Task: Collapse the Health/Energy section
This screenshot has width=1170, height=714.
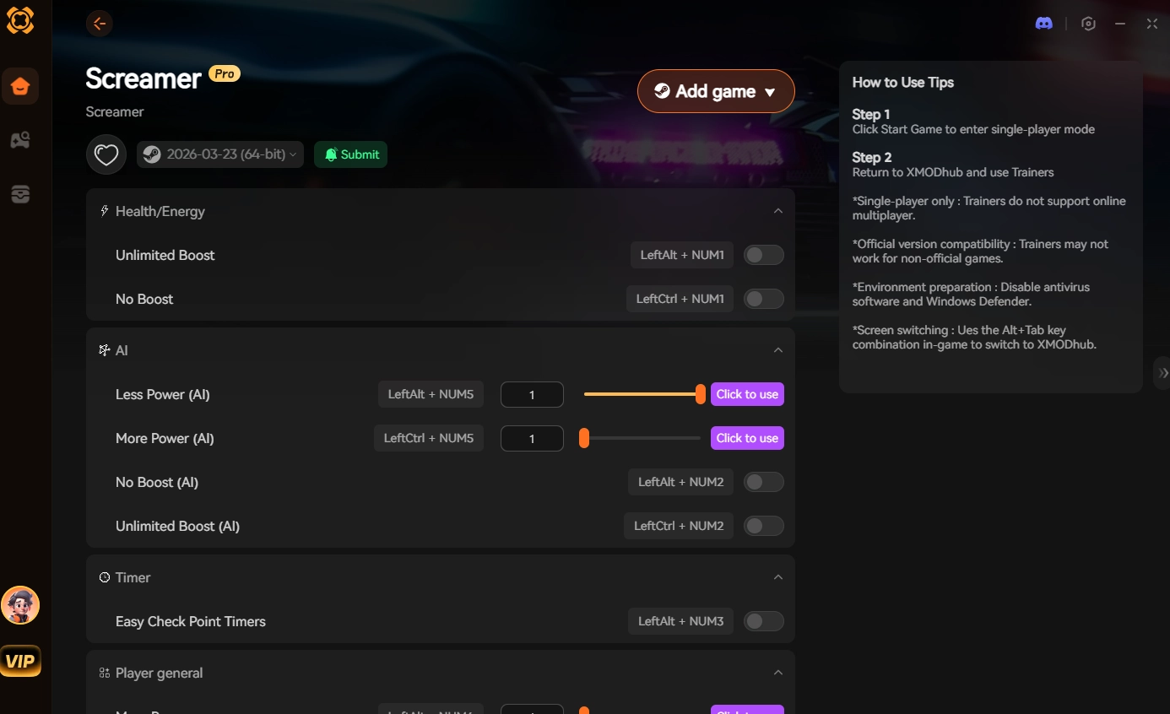Action: tap(778, 211)
